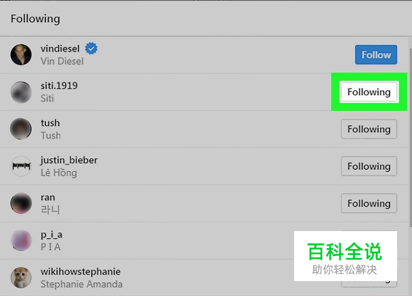Click the Following button for ran
Image resolution: width=412 pixels, height=296 pixels.
(369, 203)
